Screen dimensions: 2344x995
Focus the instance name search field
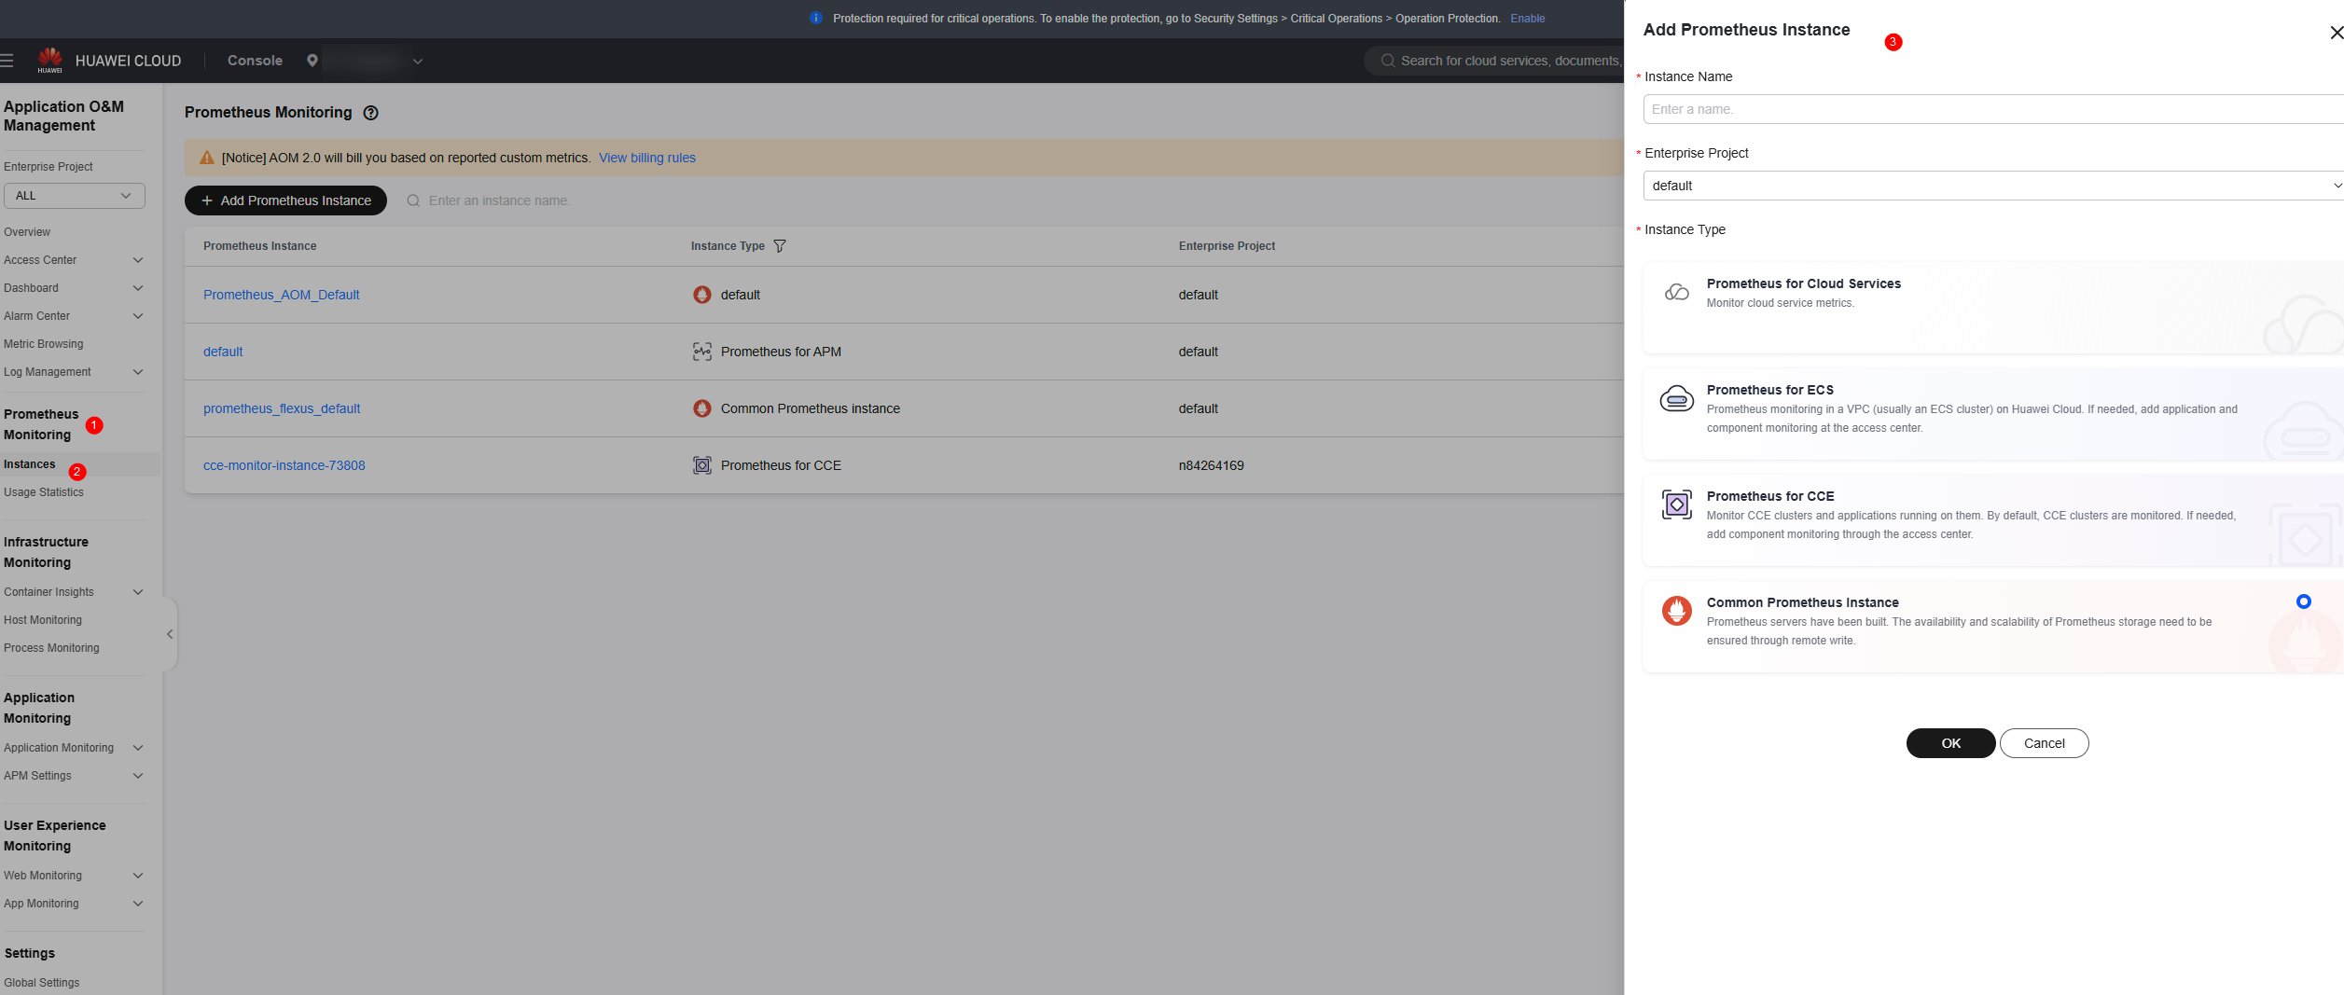(499, 200)
